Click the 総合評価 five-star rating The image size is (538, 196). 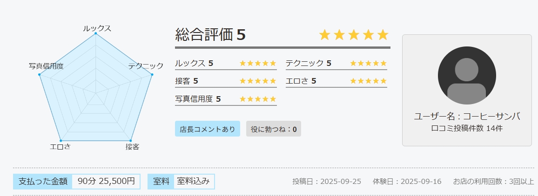[x=354, y=35]
